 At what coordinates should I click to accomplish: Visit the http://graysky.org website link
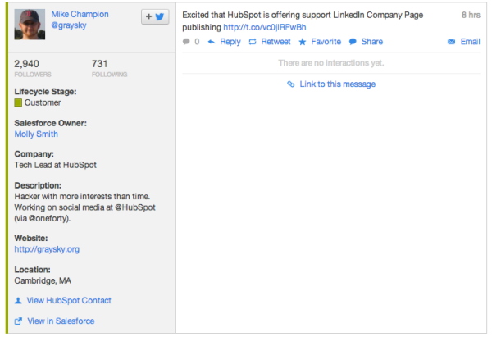(x=47, y=249)
